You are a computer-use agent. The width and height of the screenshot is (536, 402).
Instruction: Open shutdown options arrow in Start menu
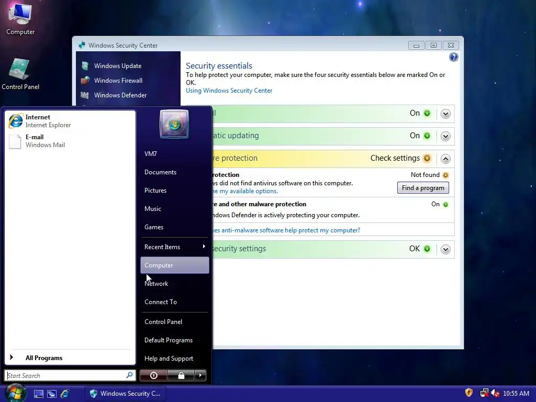coord(200,375)
